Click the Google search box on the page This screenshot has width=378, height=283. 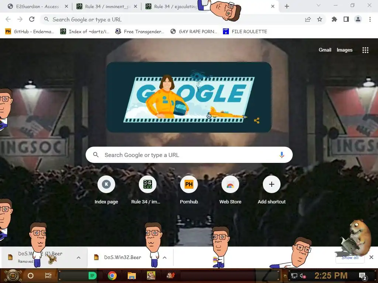(189, 155)
